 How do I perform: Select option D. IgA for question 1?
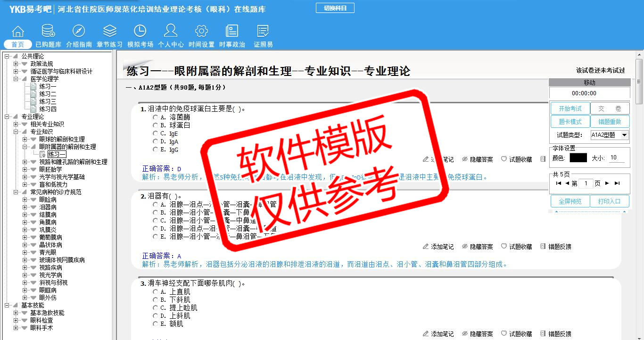pyautogui.click(x=155, y=141)
